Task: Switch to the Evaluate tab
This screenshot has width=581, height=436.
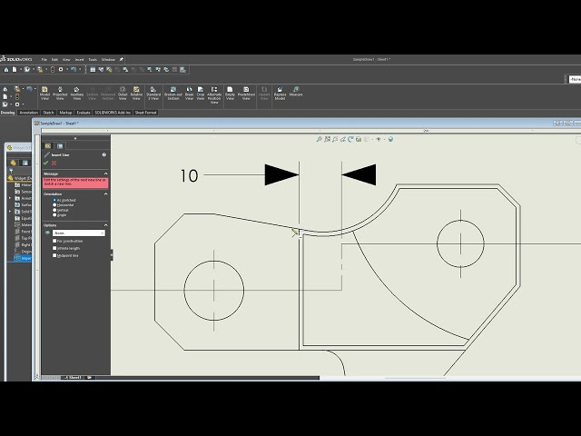Action: (x=84, y=113)
